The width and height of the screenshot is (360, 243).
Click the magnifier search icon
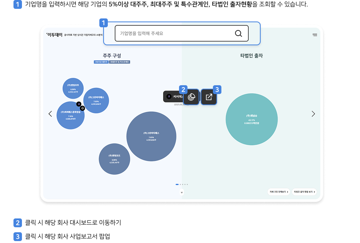coord(238,33)
